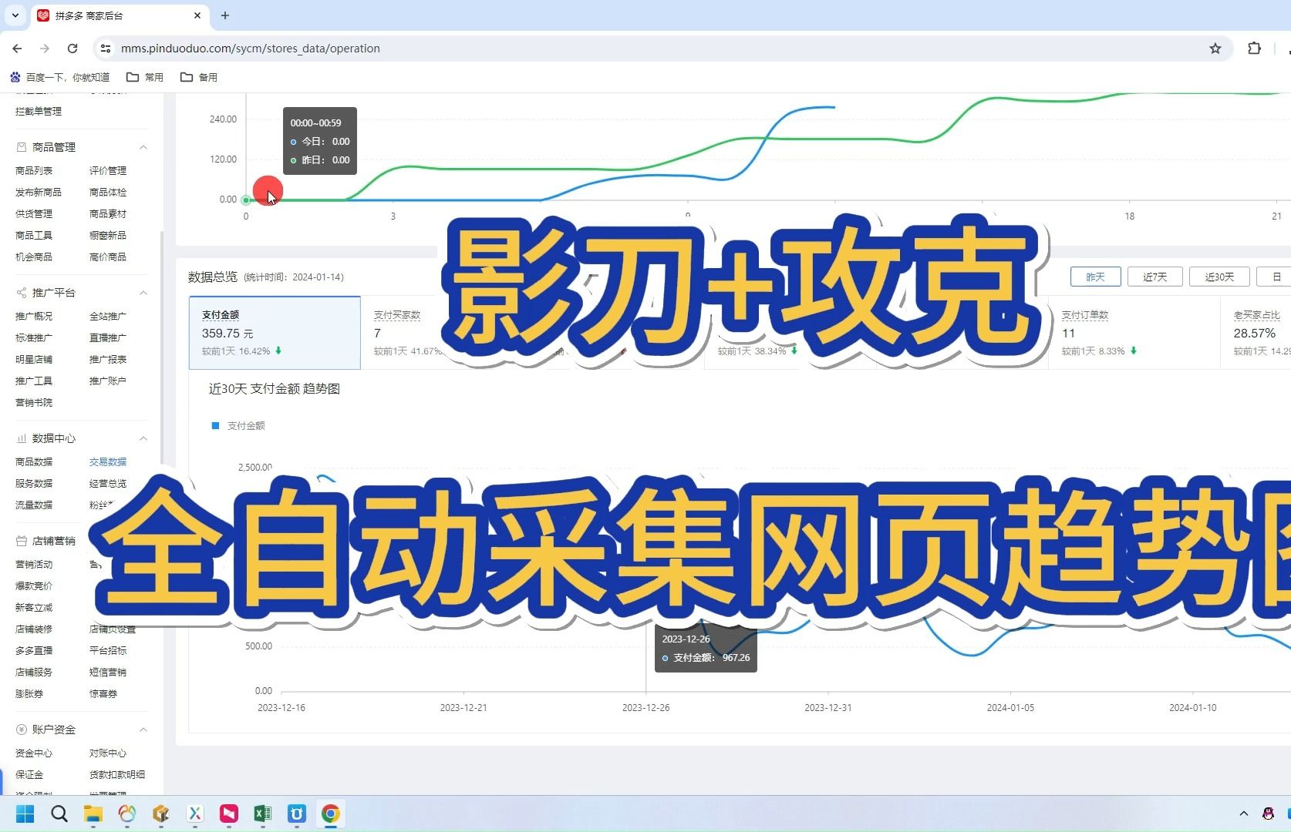Screen dimensions: 1291x832
Task: Select the 昨天 date range button
Action: tap(1095, 277)
